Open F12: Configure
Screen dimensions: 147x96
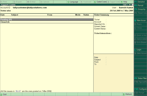point(140,89)
